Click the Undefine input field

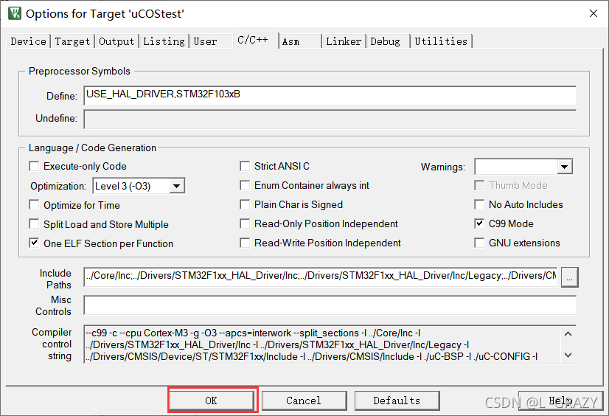point(330,119)
